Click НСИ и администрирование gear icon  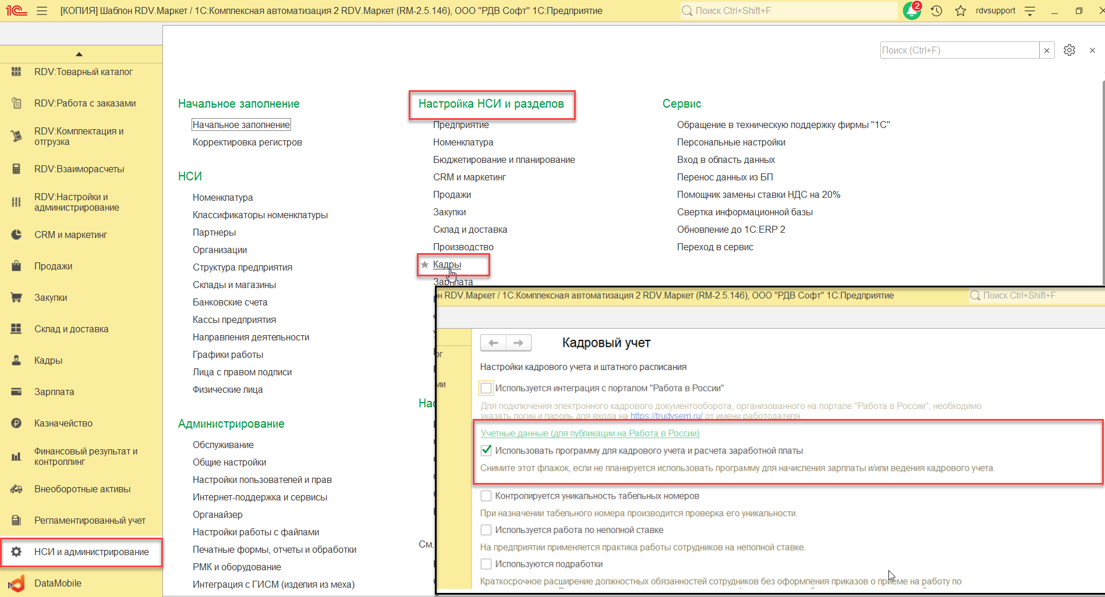point(16,552)
